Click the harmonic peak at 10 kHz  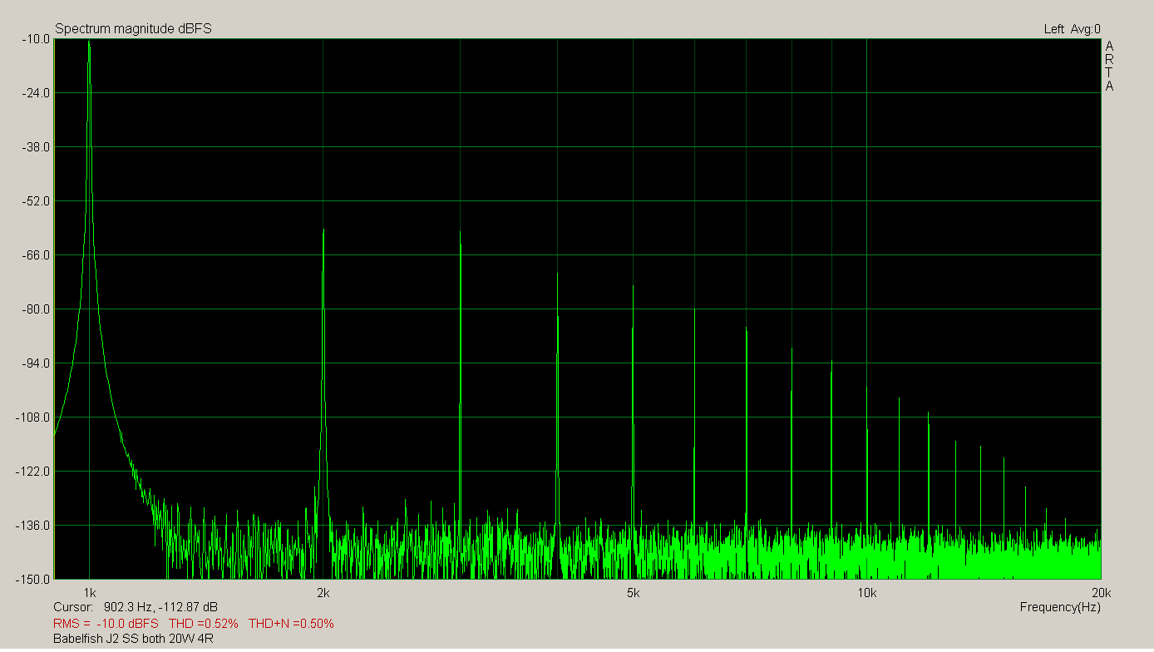click(x=866, y=388)
